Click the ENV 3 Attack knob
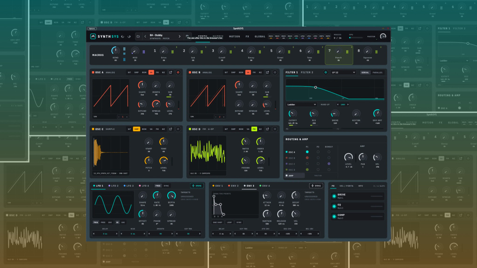This screenshot has height=268, width=477. click(x=267, y=195)
